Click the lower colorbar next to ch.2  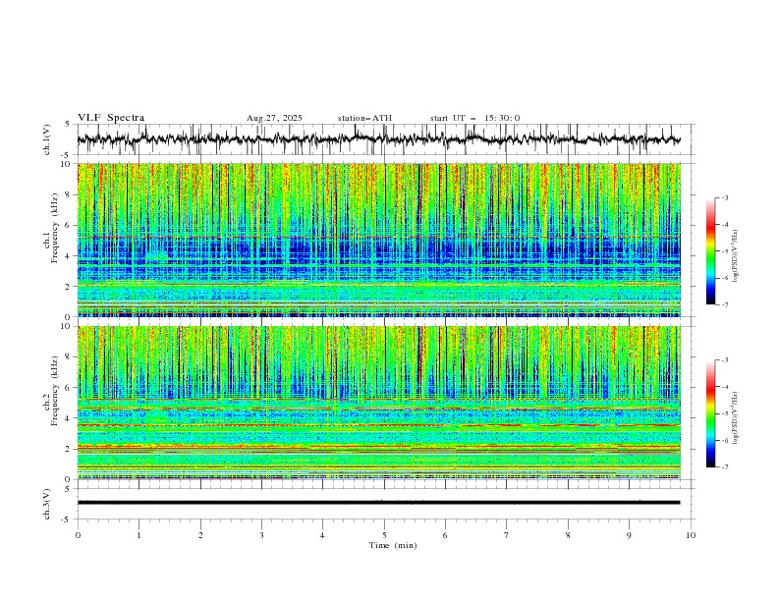click(x=711, y=413)
